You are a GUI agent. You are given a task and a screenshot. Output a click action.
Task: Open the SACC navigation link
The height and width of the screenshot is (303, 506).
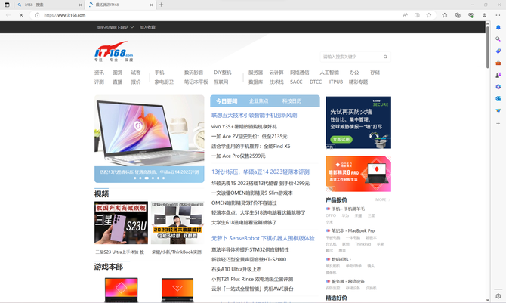point(296,82)
